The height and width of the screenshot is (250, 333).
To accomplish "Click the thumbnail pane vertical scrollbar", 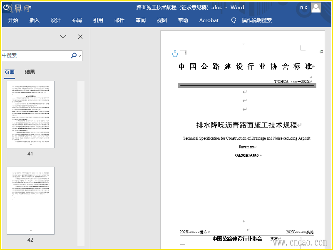I will [81, 163].
